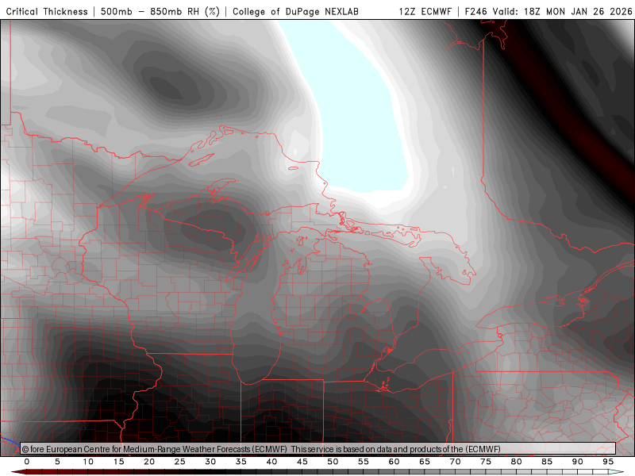Click the '25' value on the color scale
Screen dimensions: 635x476
coord(180,462)
